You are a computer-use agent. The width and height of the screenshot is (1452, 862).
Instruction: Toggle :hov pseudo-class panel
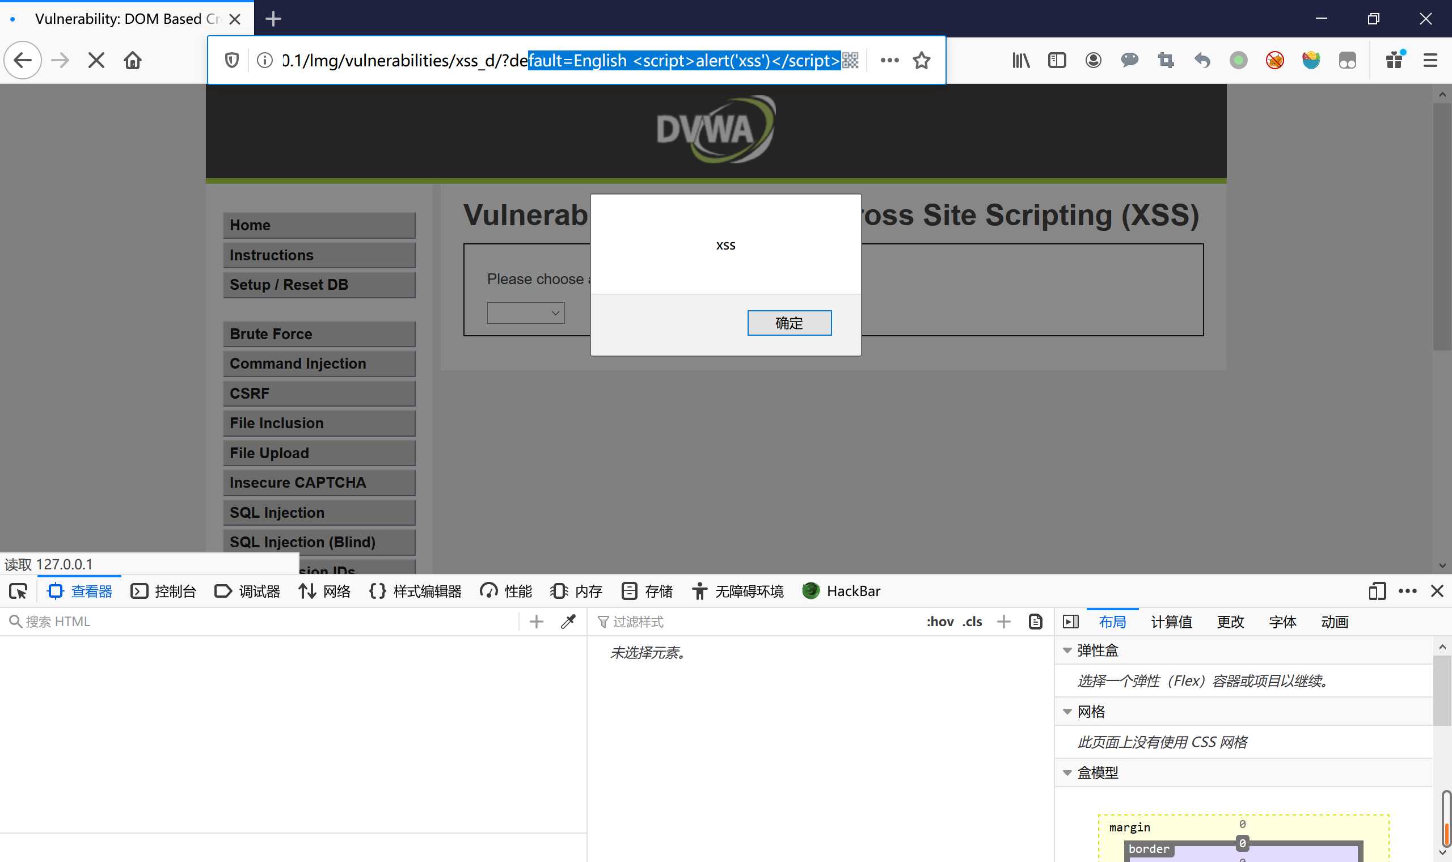coord(940,622)
